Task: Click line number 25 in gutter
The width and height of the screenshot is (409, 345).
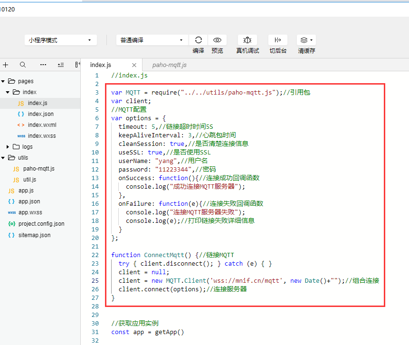Action: coord(95,281)
